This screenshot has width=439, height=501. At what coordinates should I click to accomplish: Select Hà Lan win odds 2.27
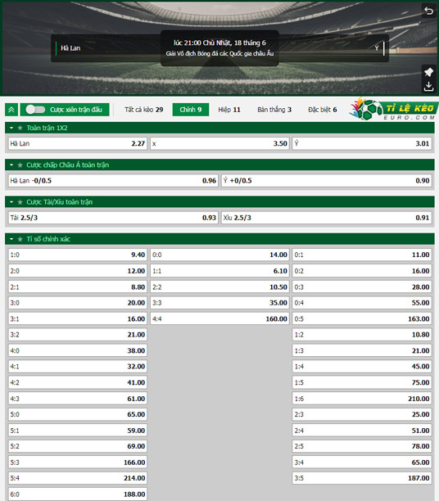point(78,143)
